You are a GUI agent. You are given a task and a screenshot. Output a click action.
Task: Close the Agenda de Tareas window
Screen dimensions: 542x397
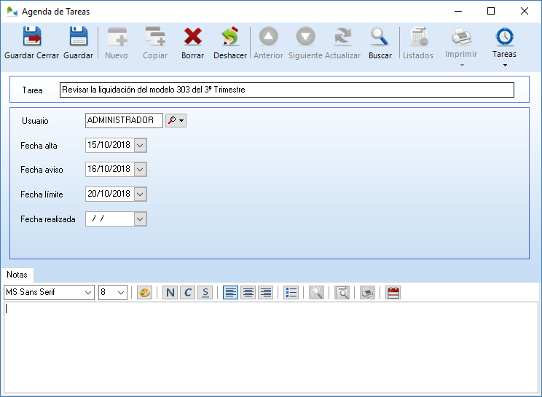[x=524, y=12]
